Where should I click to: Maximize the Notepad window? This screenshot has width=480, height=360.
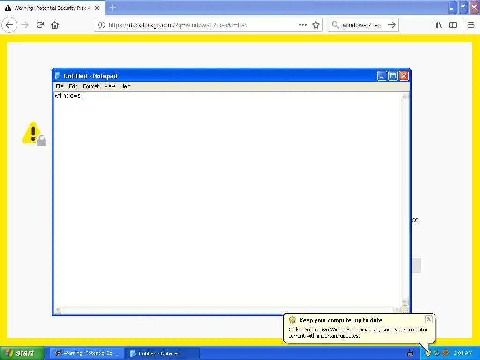tap(393, 75)
